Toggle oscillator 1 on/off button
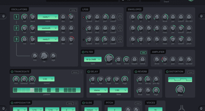Screen dimensions: 205x111 16,17
